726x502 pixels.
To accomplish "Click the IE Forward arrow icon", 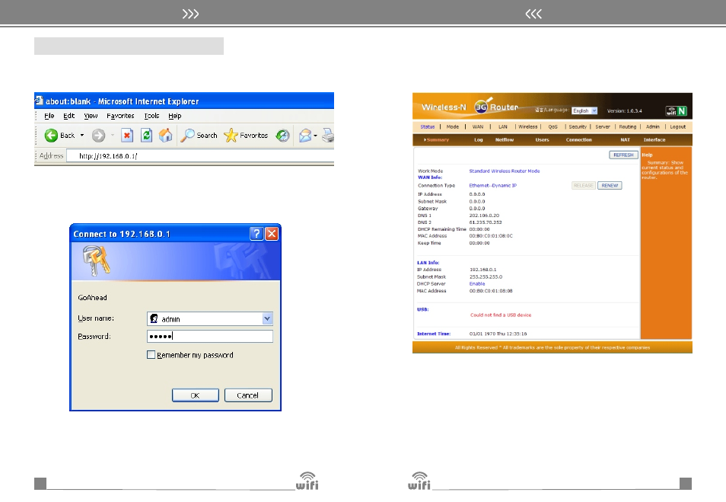I will point(98,136).
